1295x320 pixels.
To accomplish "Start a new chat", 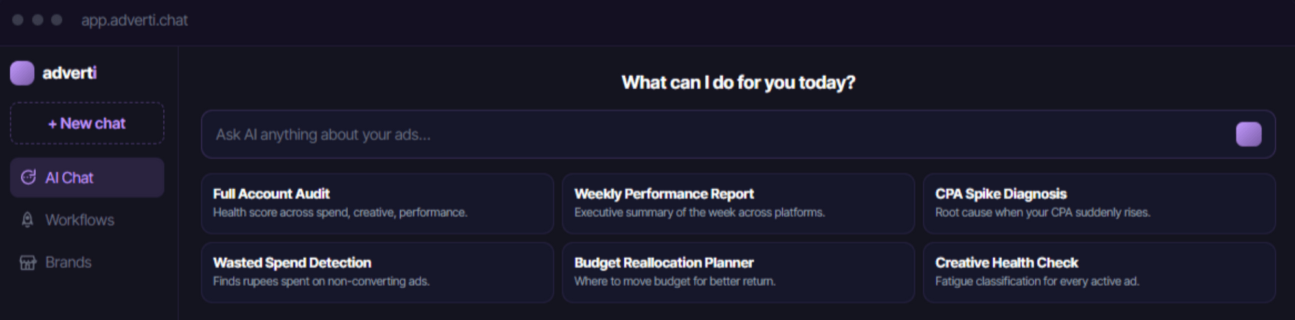I will [87, 123].
